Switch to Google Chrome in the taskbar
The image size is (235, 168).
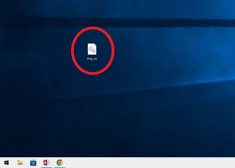(x=60, y=163)
